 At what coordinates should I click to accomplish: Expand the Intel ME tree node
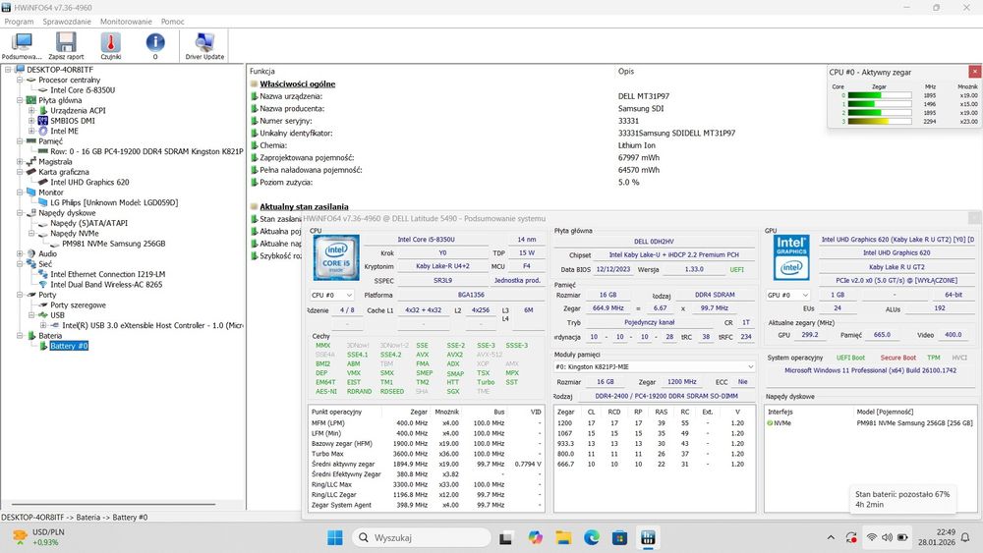pyautogui.click(x=31, y=131)
